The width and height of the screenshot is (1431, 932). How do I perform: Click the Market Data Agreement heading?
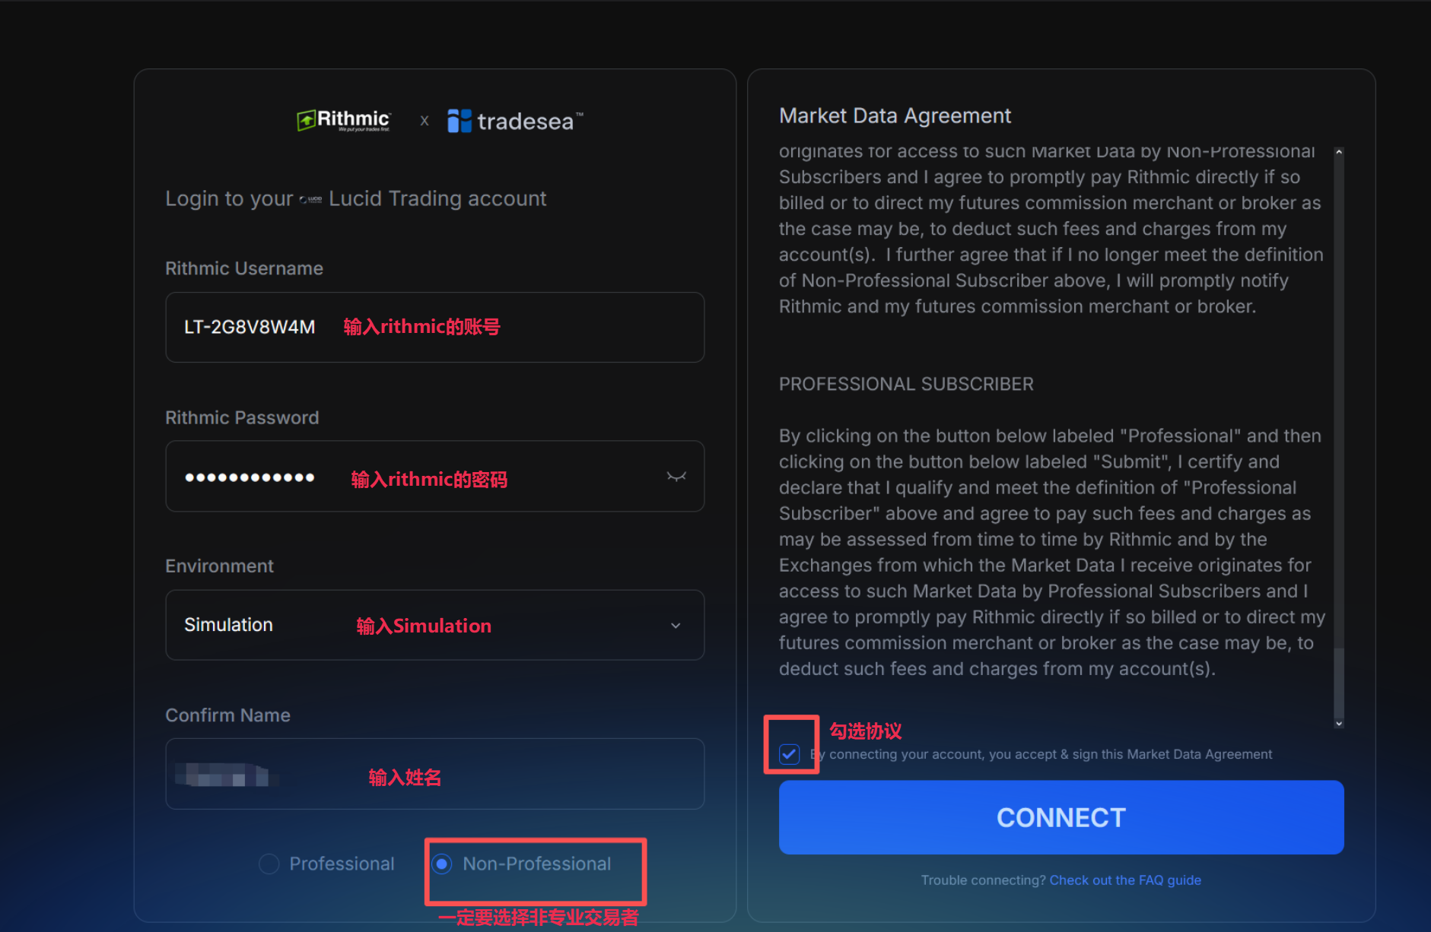[895, 116]
